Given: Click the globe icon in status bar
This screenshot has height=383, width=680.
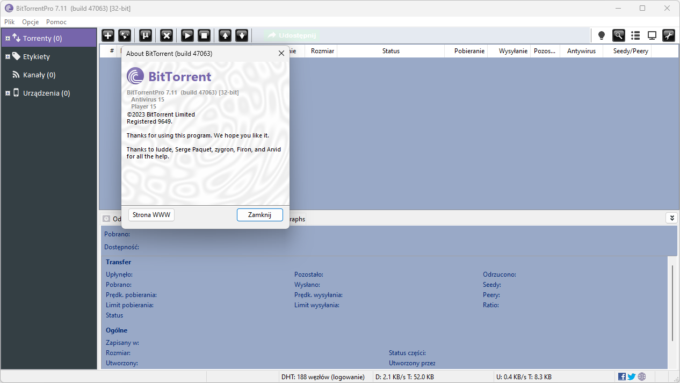Looking at the screenshot, I should pyautogui.click(x=642, y=377).
